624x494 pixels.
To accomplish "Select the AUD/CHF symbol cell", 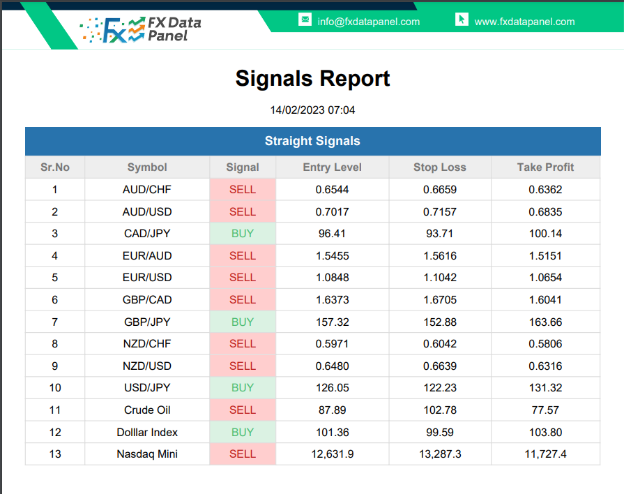I will [x=147, y=190].
